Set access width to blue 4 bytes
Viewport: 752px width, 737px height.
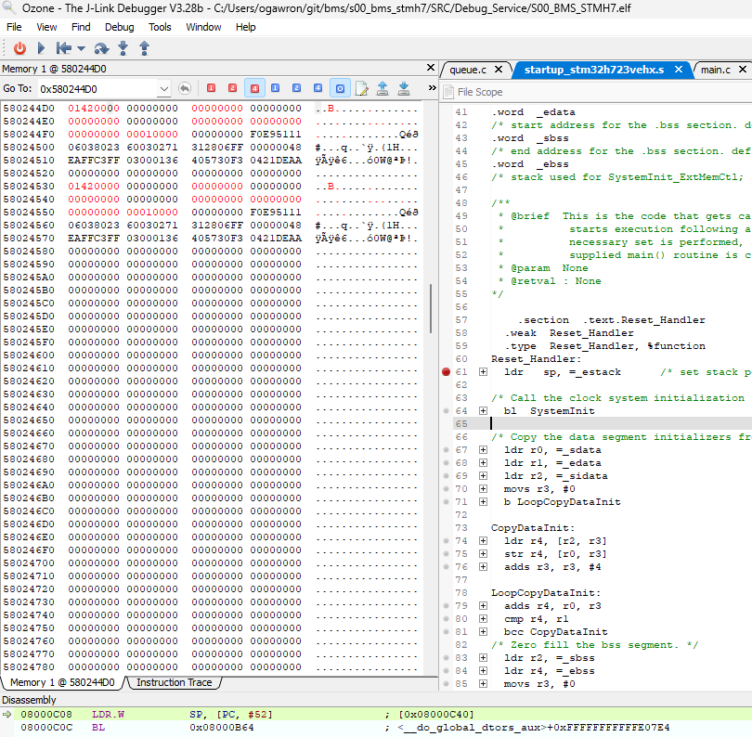(318, 88)
